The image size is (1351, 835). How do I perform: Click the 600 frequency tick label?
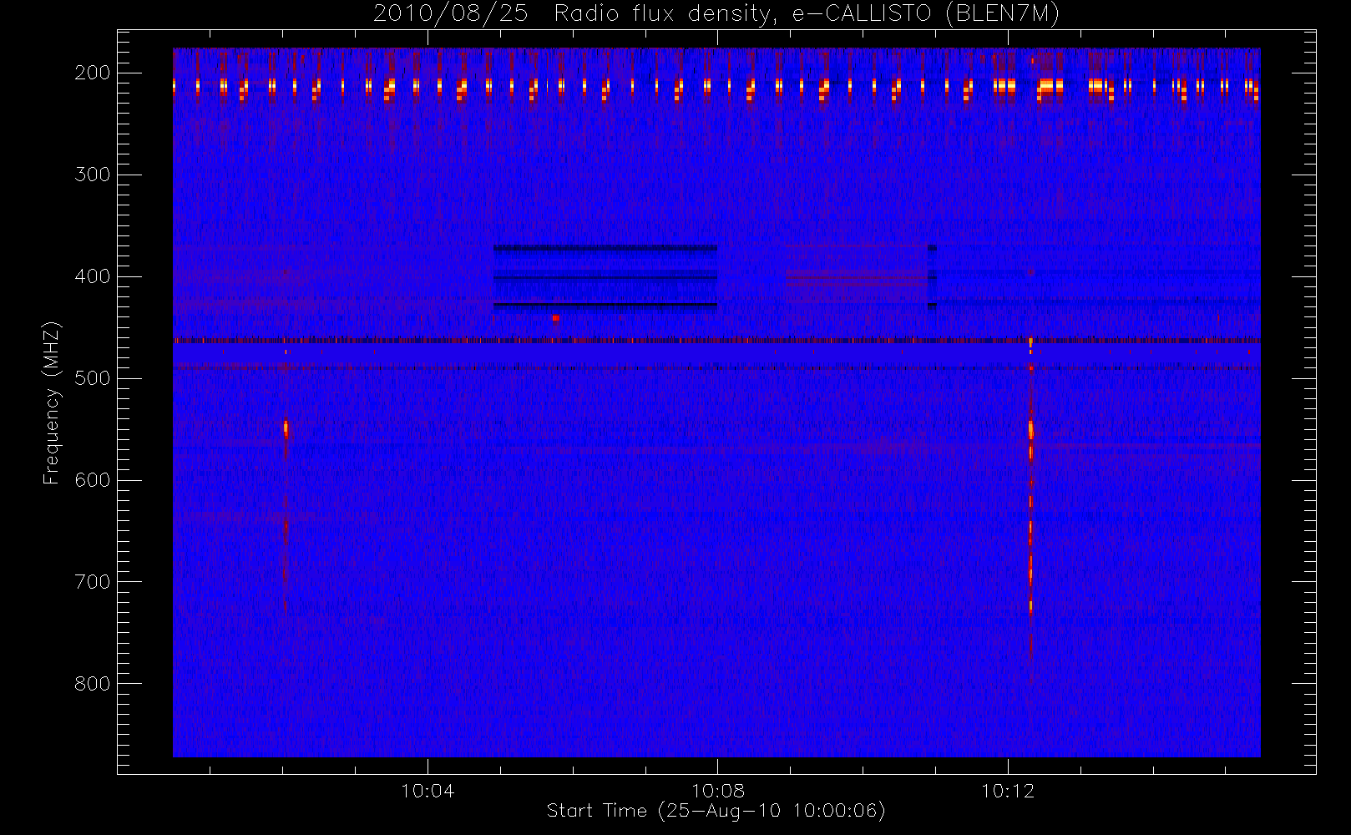point(93,480)
